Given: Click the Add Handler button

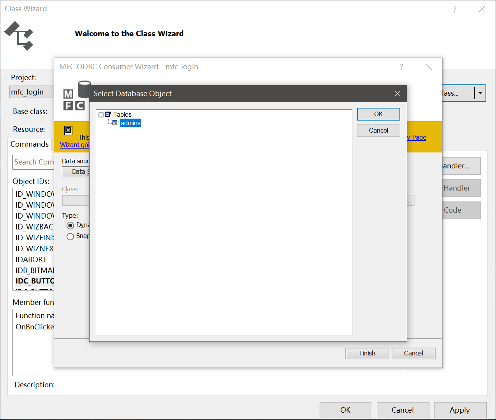Looking at the screenshot, I should tap(461, 166).
